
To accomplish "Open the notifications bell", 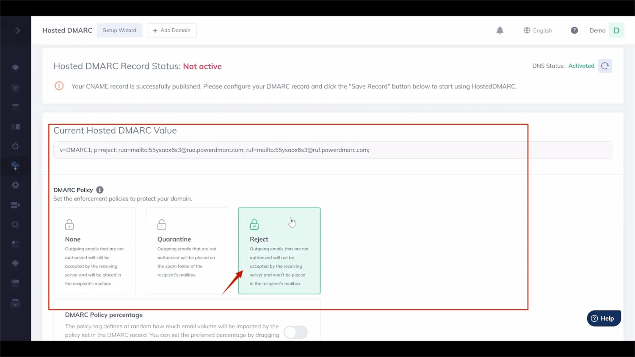I will pyautogui.click(x=500, y=30).
